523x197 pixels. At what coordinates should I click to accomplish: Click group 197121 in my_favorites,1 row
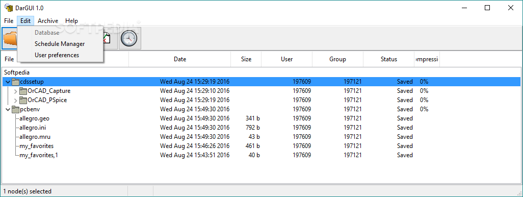(353, 155)
